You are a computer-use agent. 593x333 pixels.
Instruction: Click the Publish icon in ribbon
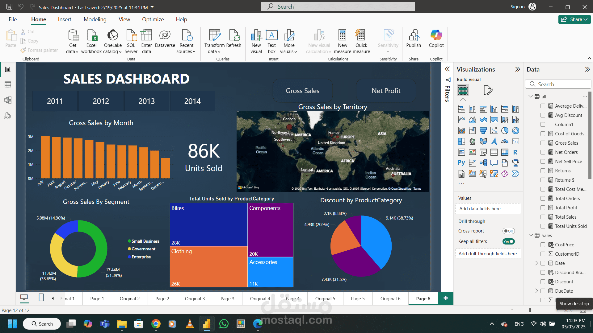[414, 35]
